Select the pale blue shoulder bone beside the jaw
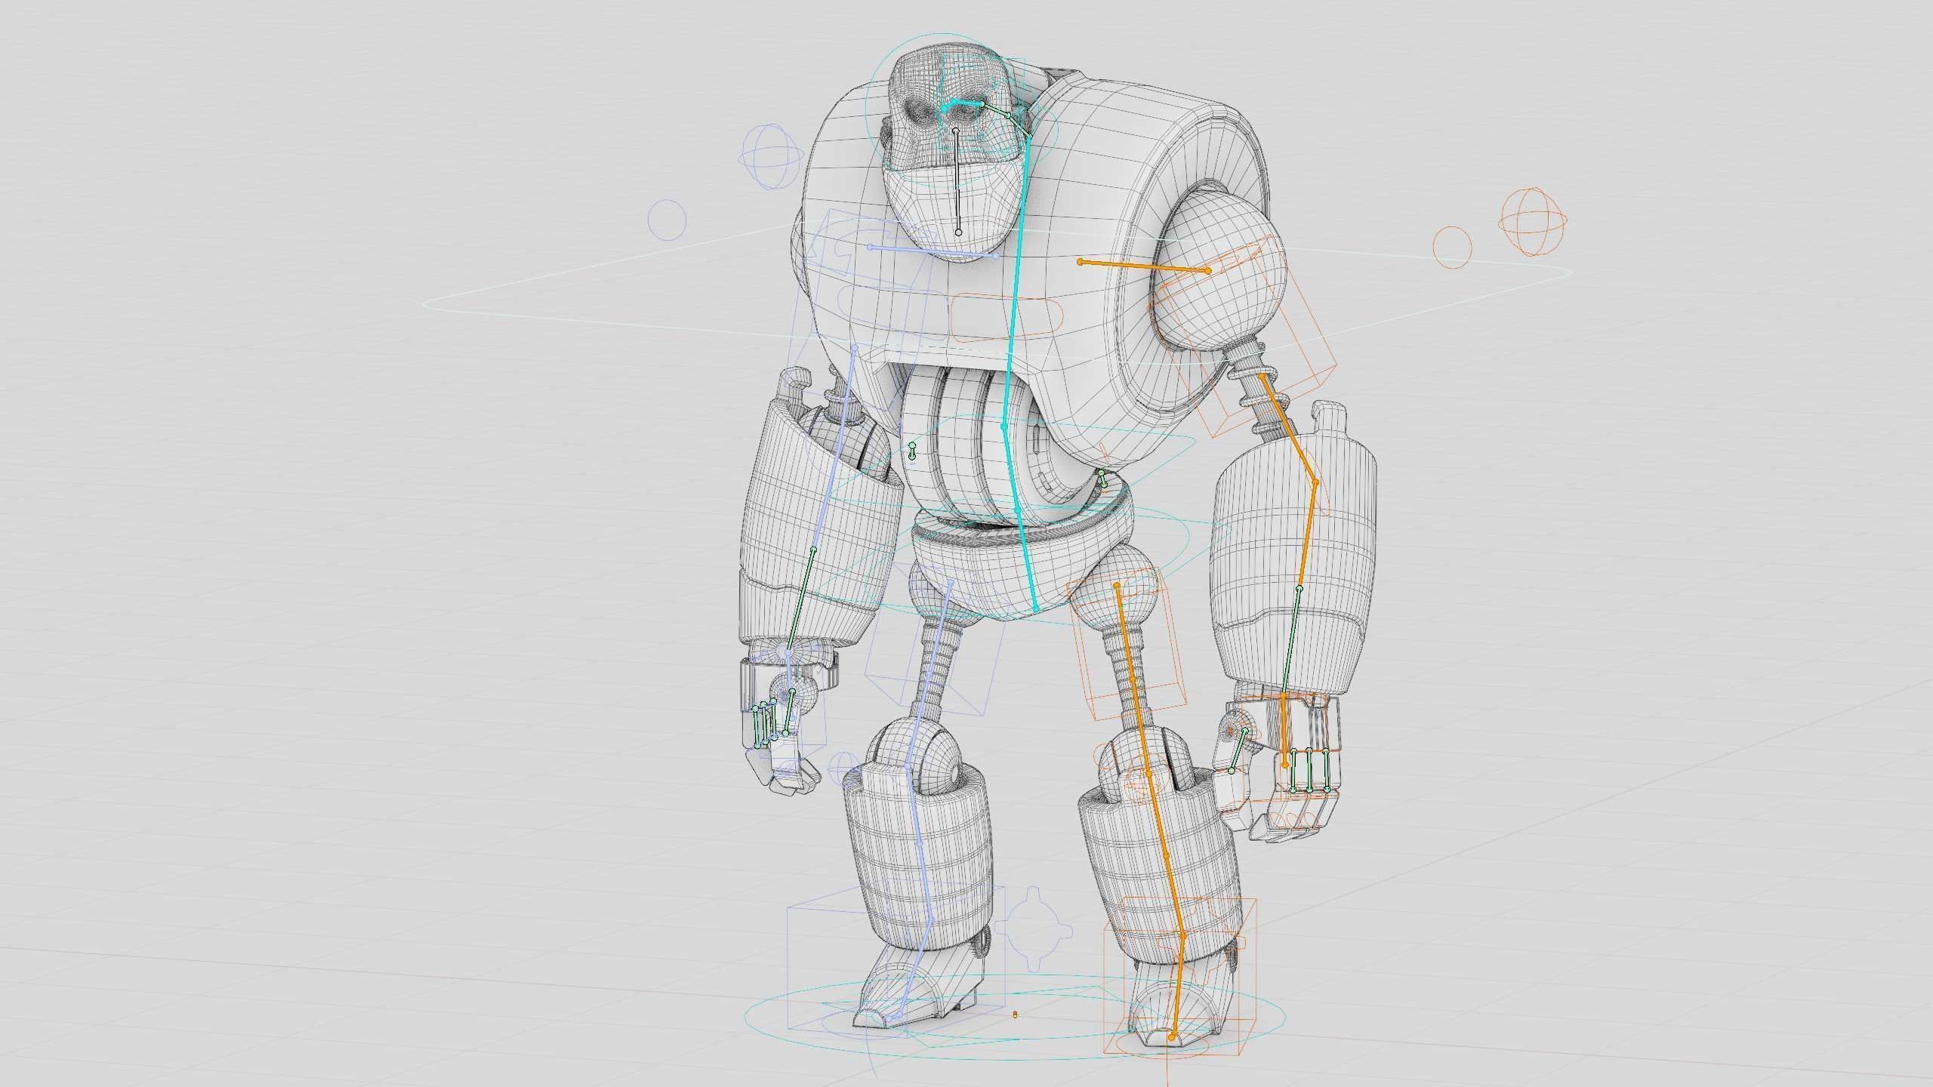The height and width of the screenshot is (1087, 1933). tap(933, 251)
